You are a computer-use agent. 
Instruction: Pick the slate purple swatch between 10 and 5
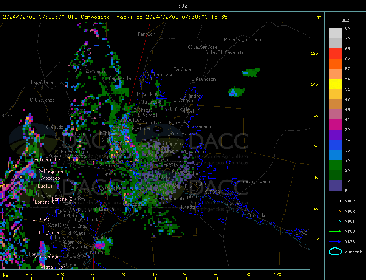click(335, 186)
